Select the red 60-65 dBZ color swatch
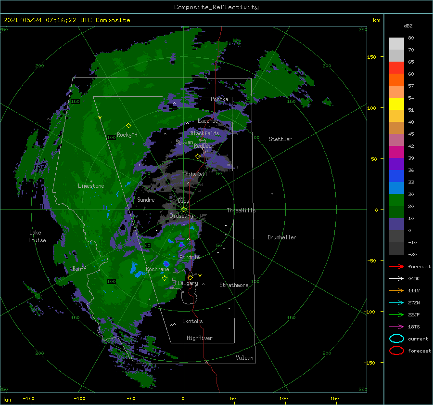This screenshot has height=405, width=433. coord(396,68)
